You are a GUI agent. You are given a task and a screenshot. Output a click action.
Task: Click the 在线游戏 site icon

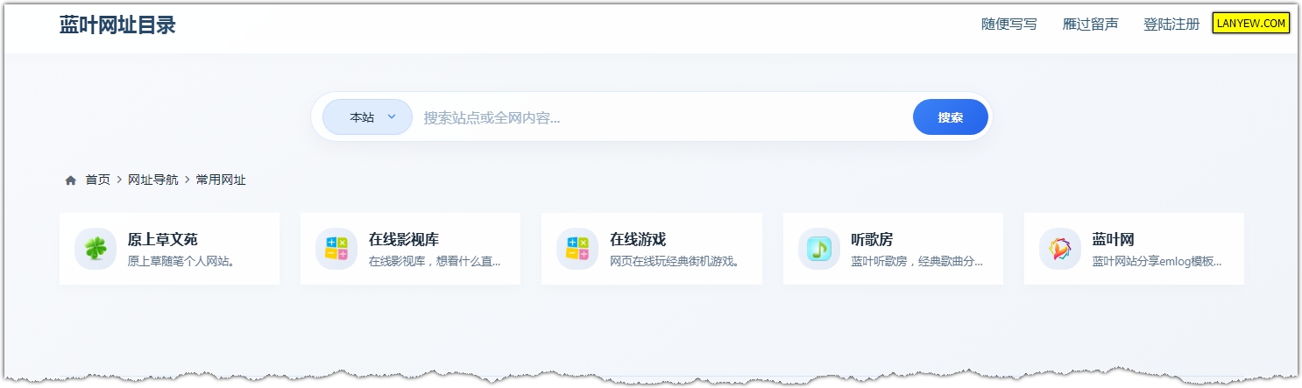577,249
